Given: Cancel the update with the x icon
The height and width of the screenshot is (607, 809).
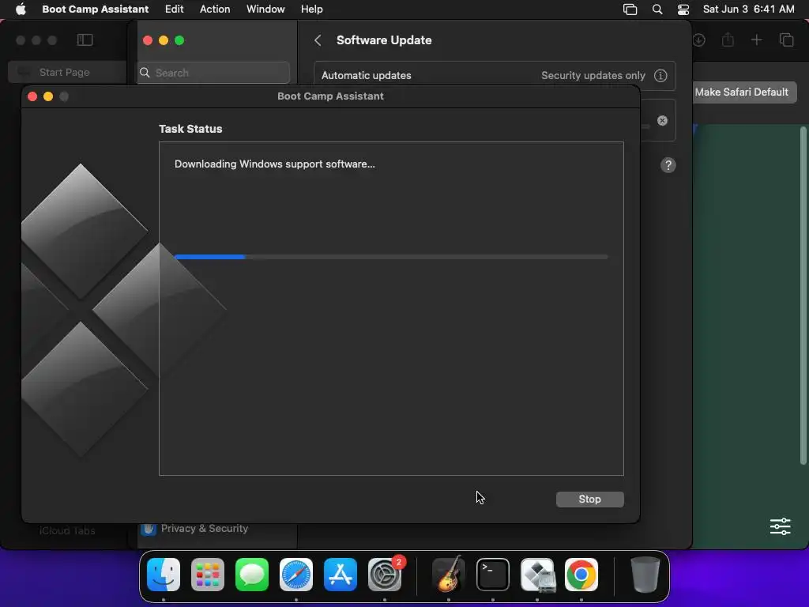Looking at the screenshot, I should [663, 120].
